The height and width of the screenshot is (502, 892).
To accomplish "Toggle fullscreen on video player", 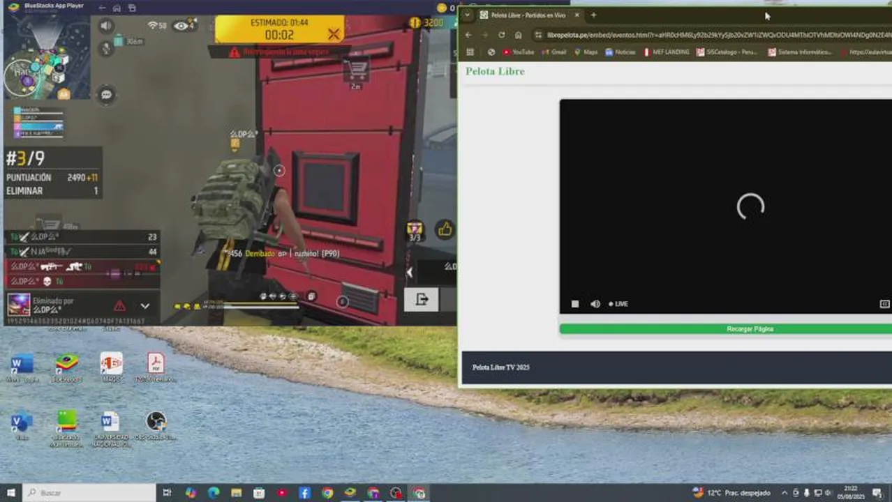I will pos(884,304).
